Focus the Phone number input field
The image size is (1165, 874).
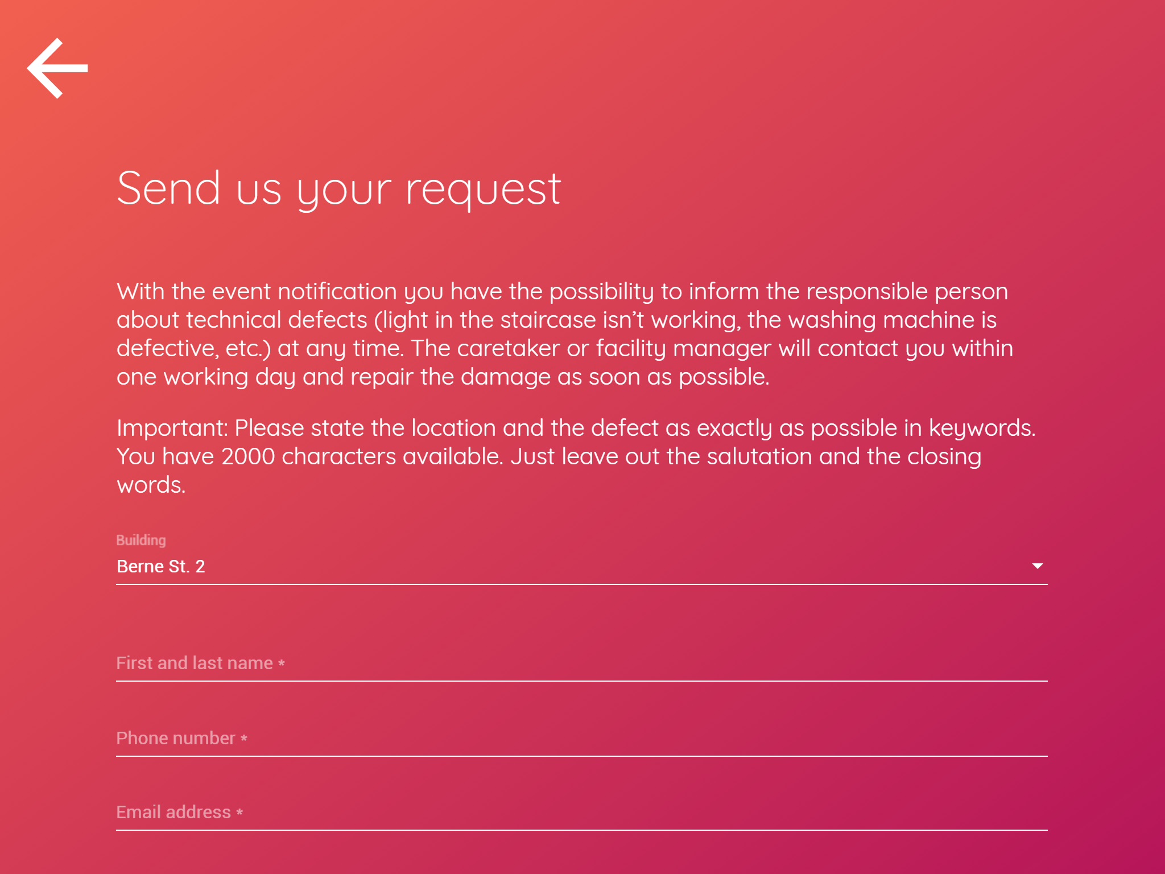[x=581, y=739]
